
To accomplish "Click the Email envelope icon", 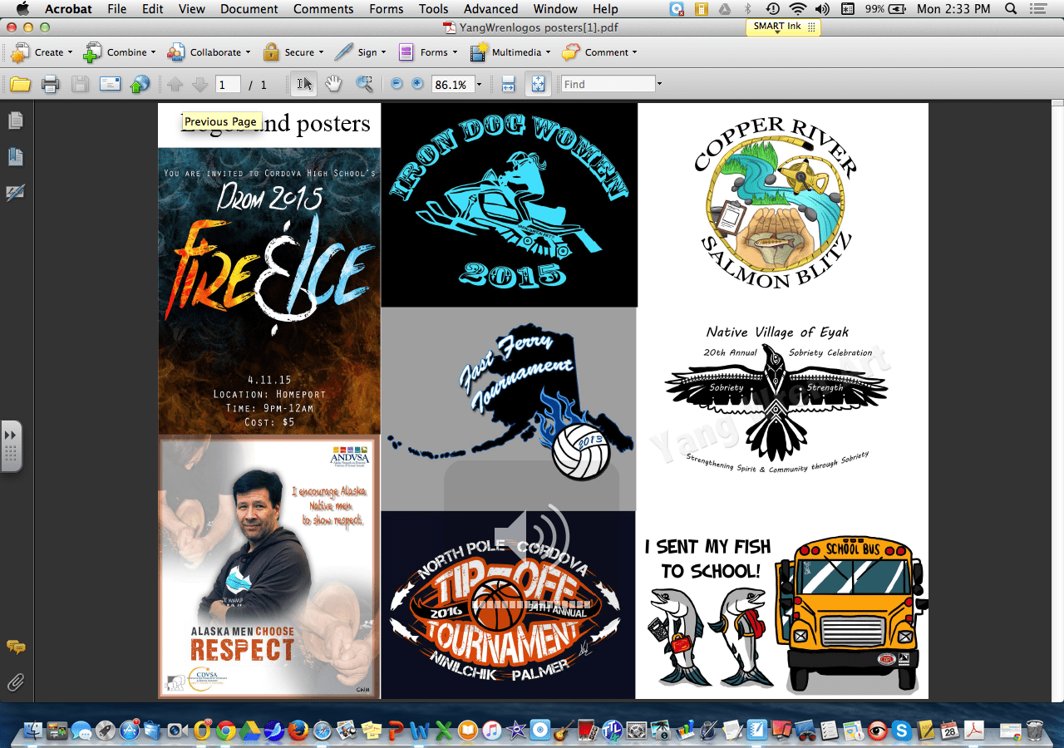I will (x=110, y=84).
